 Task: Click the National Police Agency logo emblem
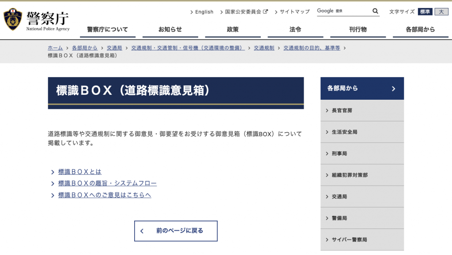(13, 19)
